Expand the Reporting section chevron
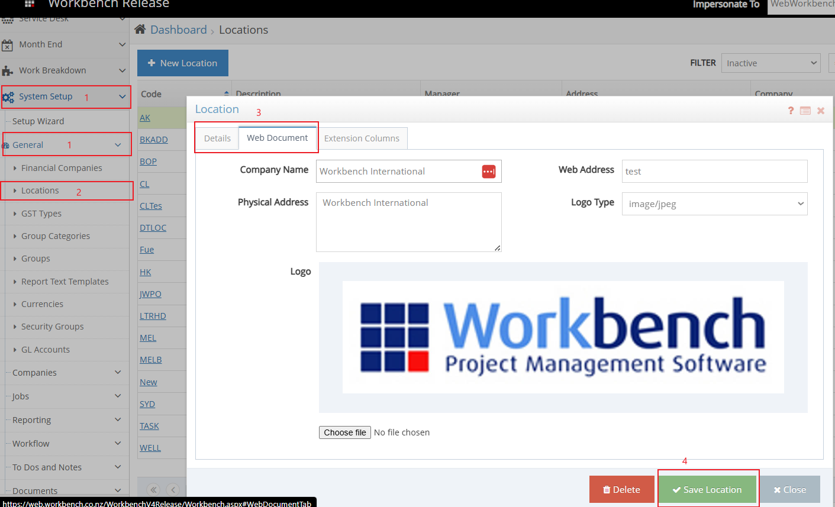This screenshot has width=835, height=507. [x=118, y=419]
